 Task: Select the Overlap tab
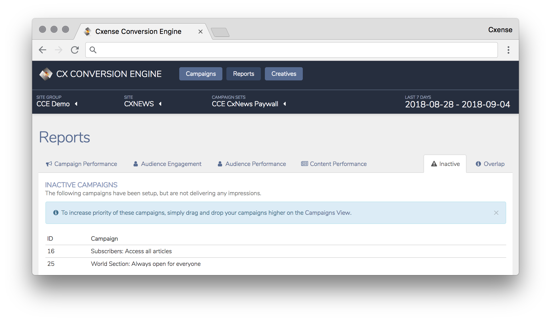[490, 164]
